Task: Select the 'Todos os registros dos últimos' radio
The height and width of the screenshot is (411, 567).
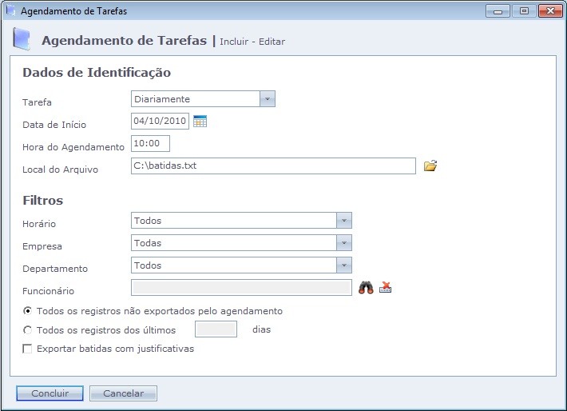Action: [28, 330]
